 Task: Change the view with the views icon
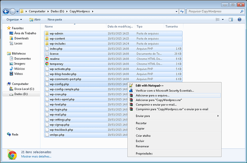click(x=218, y=20)
